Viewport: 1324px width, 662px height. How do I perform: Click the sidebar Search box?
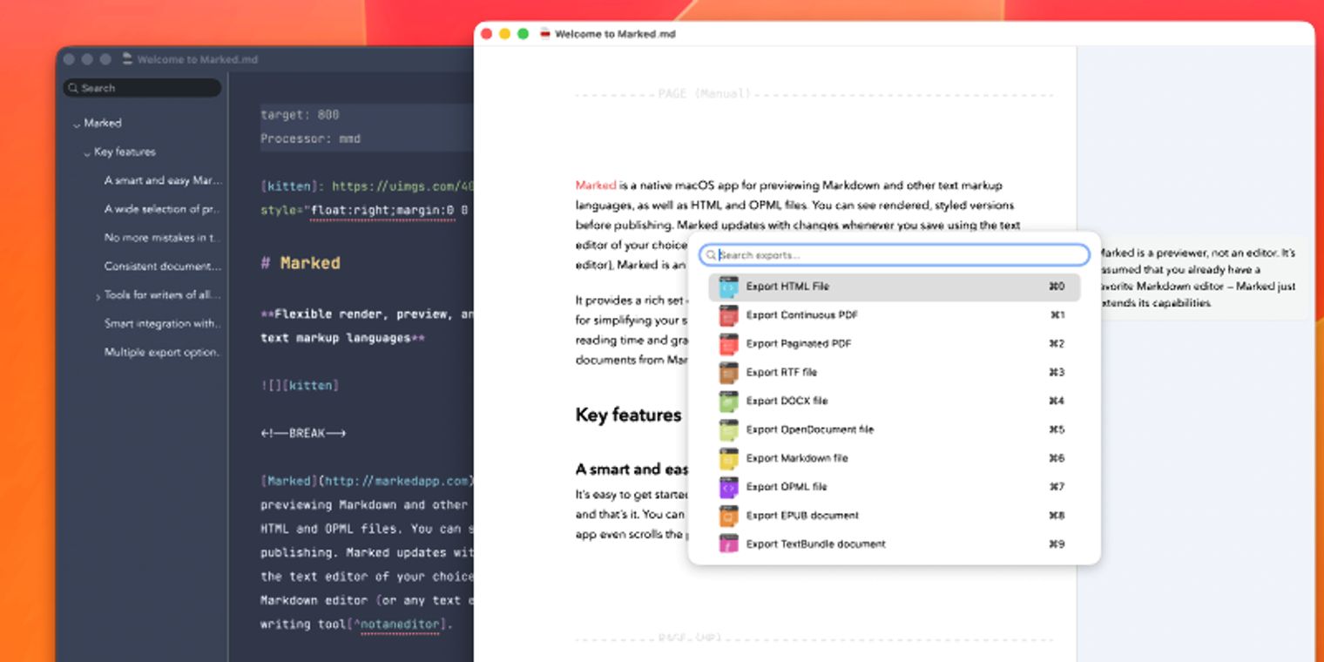[x=142, y=88]
